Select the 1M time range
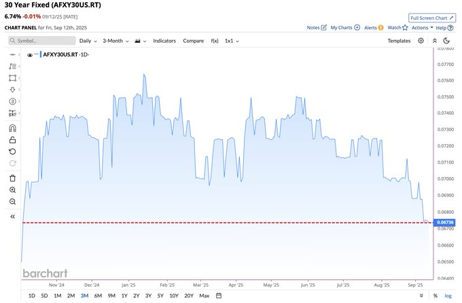Screen dimensions: 462x303 click(x=58, y=296)
